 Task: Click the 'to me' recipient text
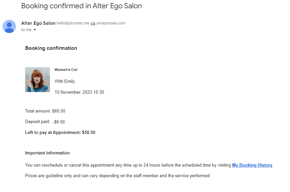coord(26,30)
